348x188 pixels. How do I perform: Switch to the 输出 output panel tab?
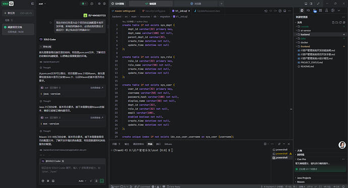click(x=127, y=144)
